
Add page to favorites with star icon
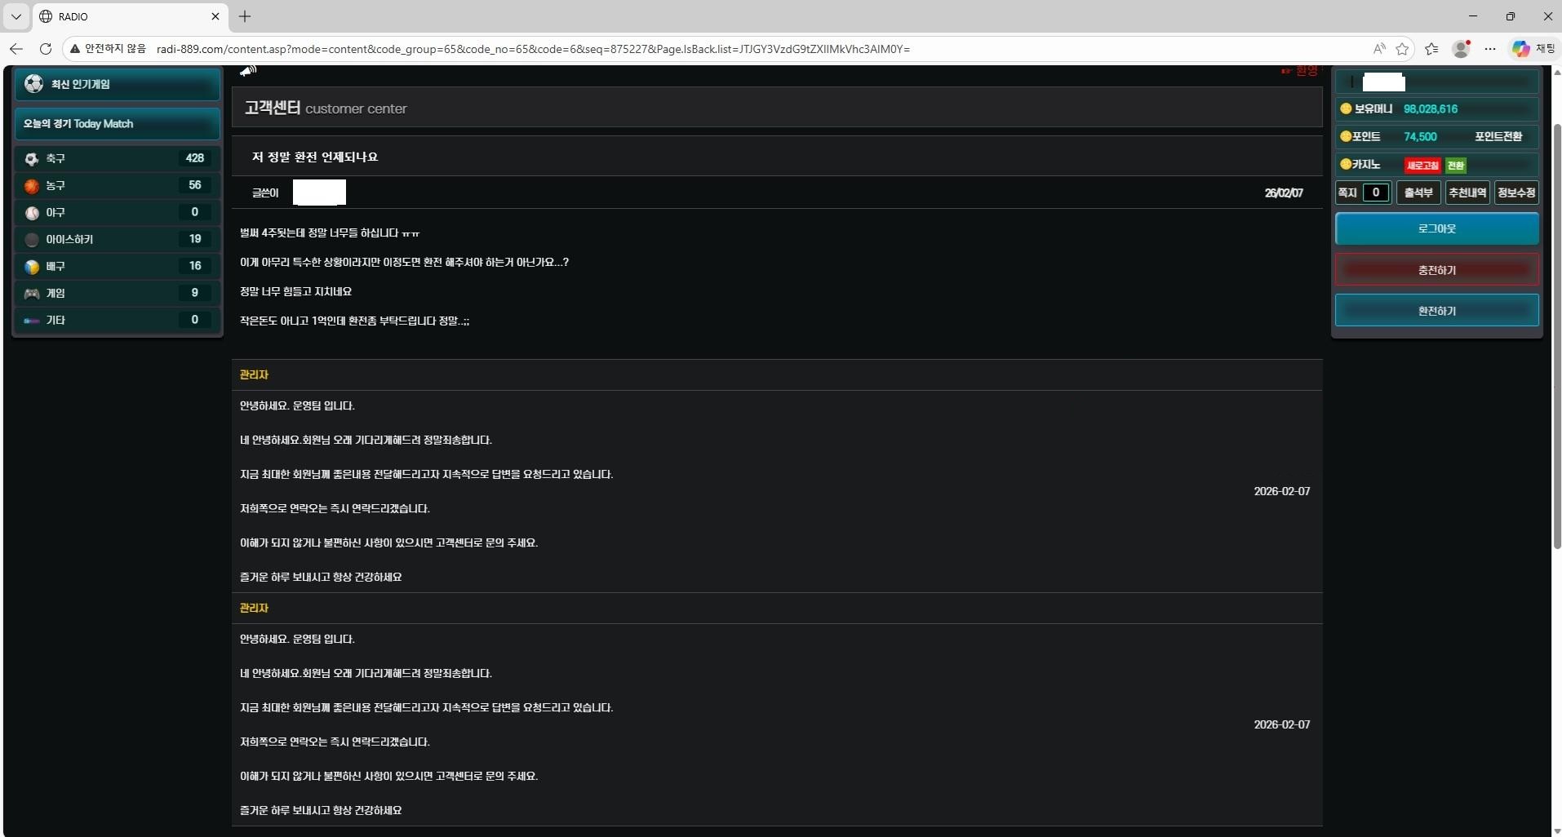point(1402,49)
